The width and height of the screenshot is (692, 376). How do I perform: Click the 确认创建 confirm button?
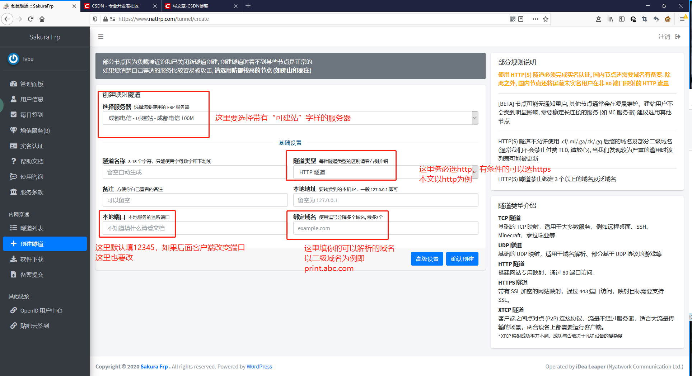tap(462, 258)
